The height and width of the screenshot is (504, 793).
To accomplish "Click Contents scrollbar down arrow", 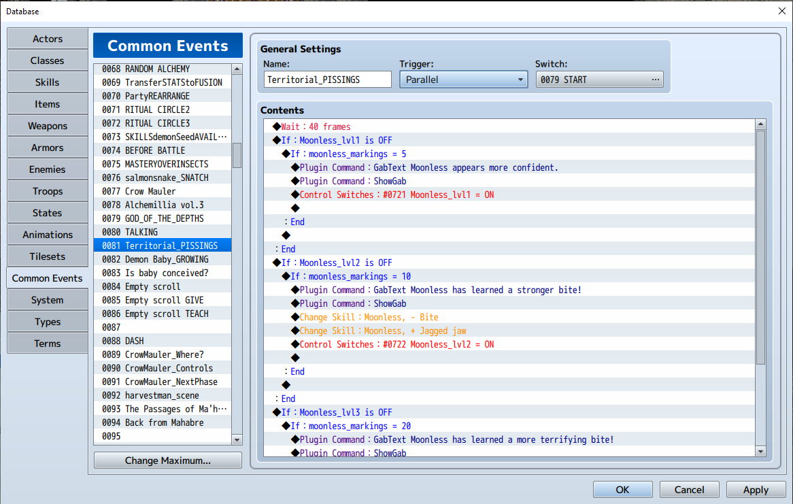I will click(x=760, y=452).
